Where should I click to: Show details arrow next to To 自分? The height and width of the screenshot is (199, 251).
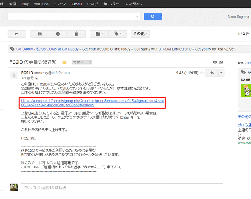click(x=37, y=78)
